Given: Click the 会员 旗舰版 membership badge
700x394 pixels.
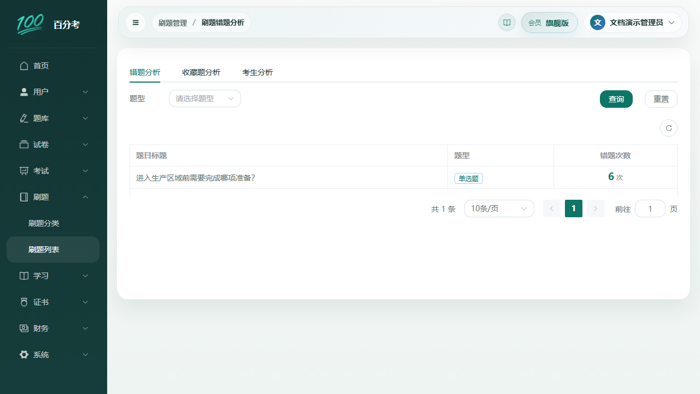Looking at the screenshot, I should click(x=550, y=22).
